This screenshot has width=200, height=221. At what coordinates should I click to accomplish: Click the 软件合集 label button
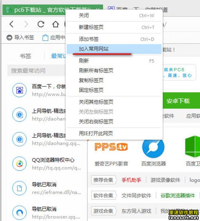(x=103, y=195)
